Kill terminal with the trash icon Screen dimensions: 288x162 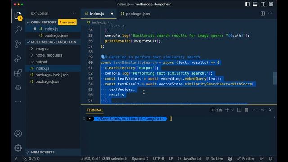pyautogui.click(x=247, y=110)
